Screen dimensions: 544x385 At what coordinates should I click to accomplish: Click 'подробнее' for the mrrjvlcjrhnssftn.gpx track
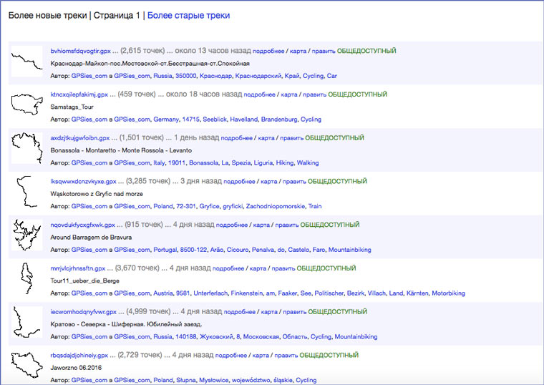pos(228,268)
